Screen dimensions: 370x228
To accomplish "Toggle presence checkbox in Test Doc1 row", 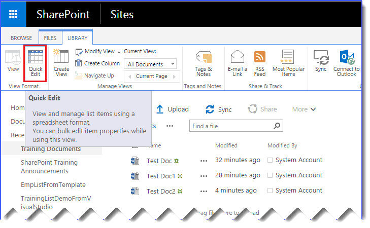I will tap(270, 175).
